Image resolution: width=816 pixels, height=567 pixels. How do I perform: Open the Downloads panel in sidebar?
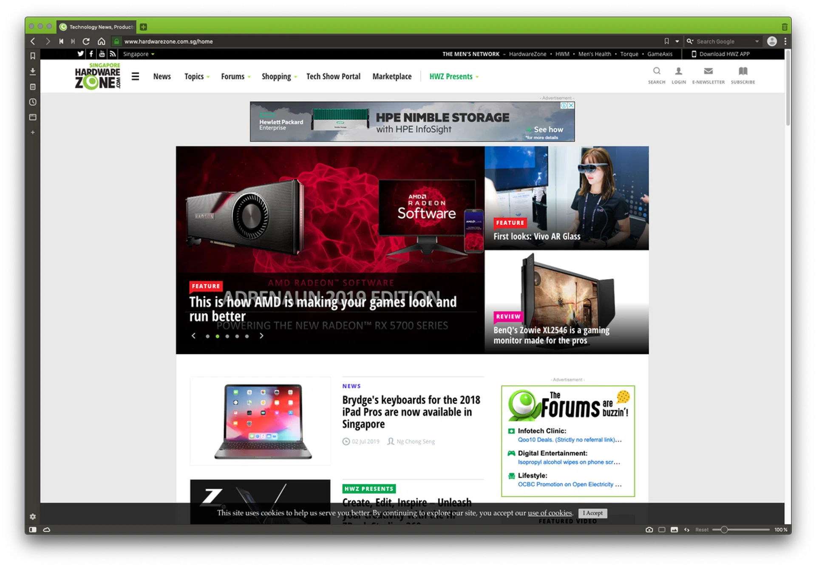pyautogui.click(x=33, y=71)
